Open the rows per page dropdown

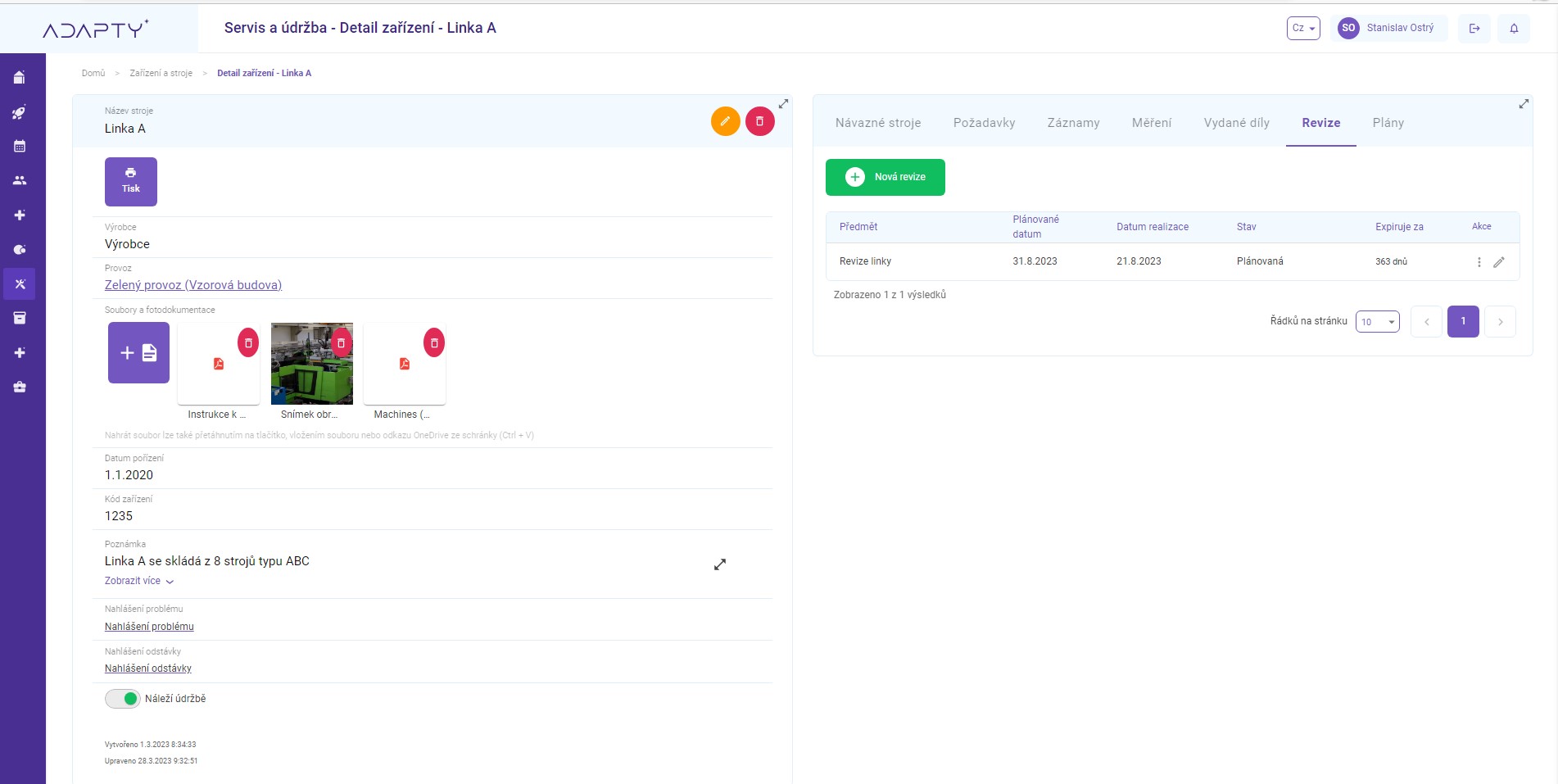pos(1378,322)
